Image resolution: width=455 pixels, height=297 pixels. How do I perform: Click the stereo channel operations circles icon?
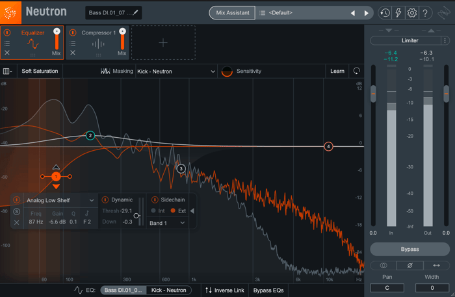(x=383, y=265)
